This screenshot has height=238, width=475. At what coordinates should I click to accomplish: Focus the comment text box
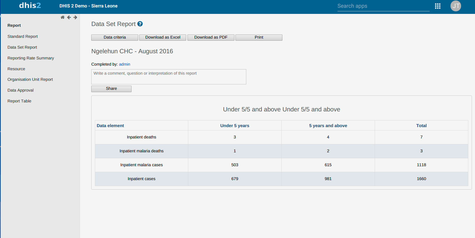click(169, 77)
